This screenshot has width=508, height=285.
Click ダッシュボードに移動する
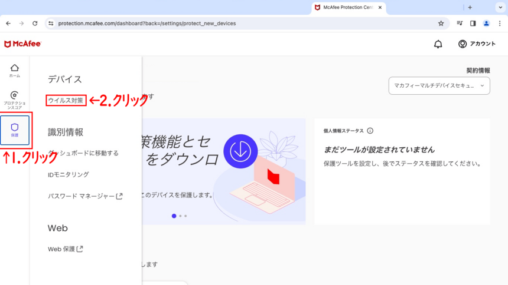(x=83, y=153)
